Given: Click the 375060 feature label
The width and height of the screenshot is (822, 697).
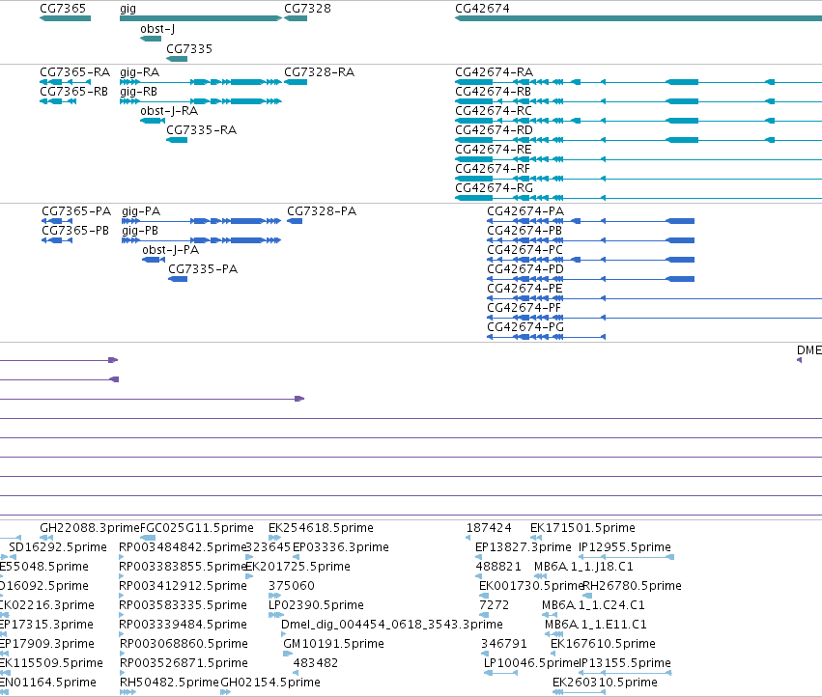Looking at the screenshot, I should (292, 586).
